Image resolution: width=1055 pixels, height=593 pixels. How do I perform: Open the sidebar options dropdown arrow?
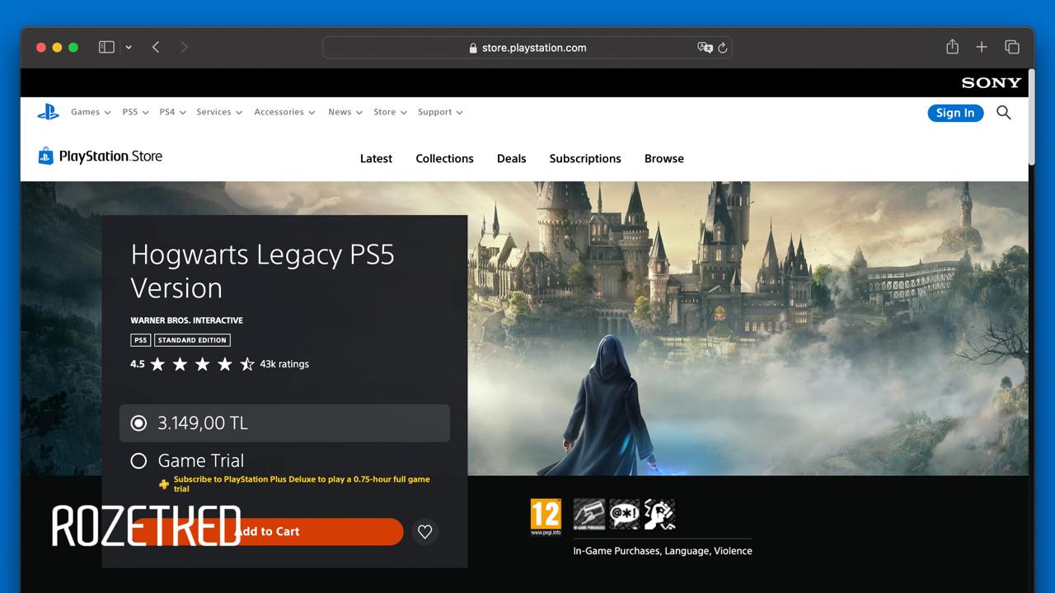129,48
